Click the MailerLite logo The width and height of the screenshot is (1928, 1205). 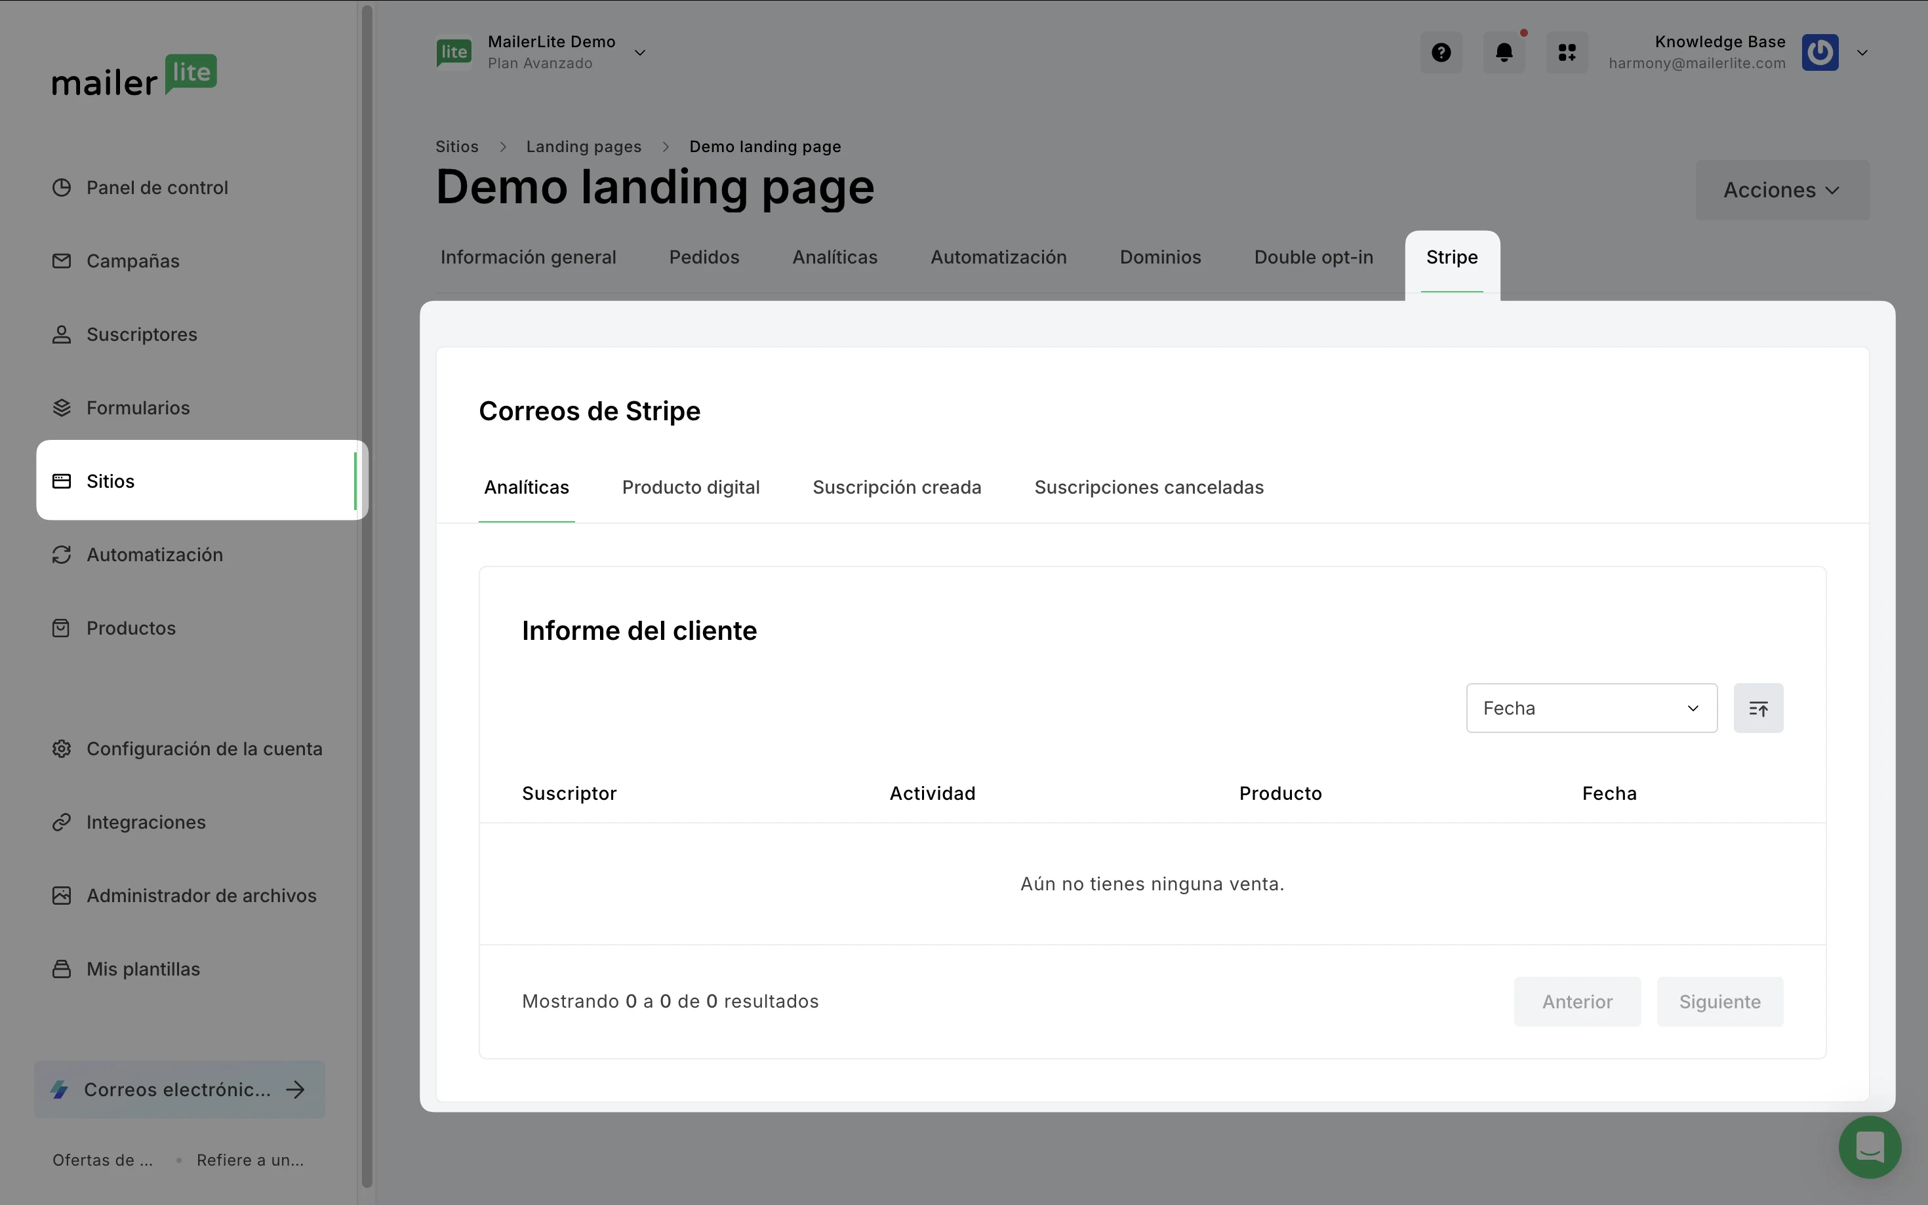[134, 75]
